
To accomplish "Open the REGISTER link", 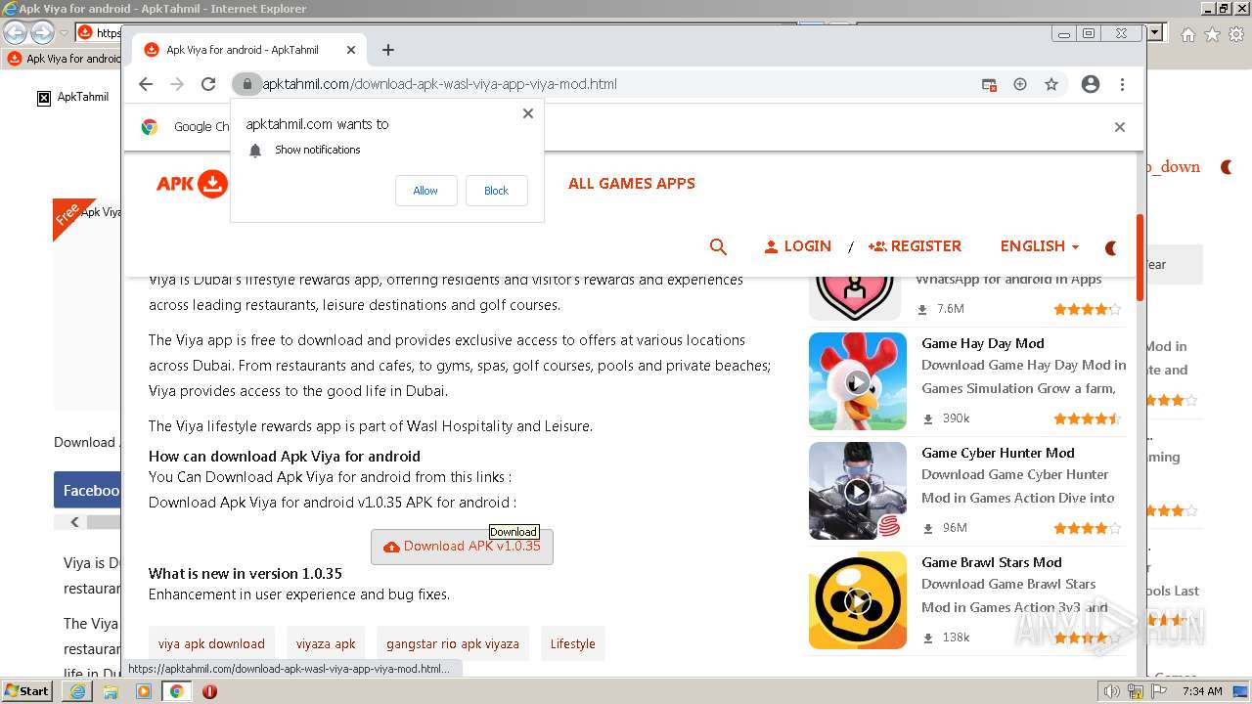I will click(x=915, y=246).
